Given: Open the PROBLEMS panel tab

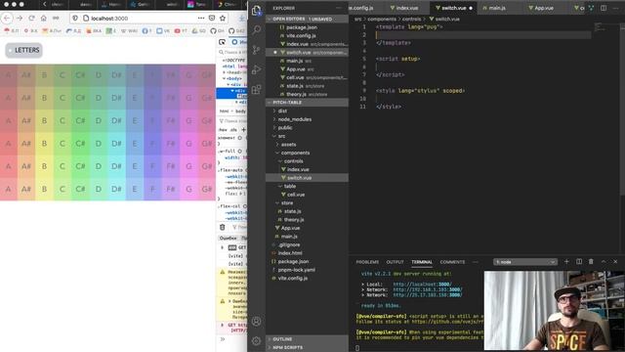Looking at the screenshot, I should (367, 262).
